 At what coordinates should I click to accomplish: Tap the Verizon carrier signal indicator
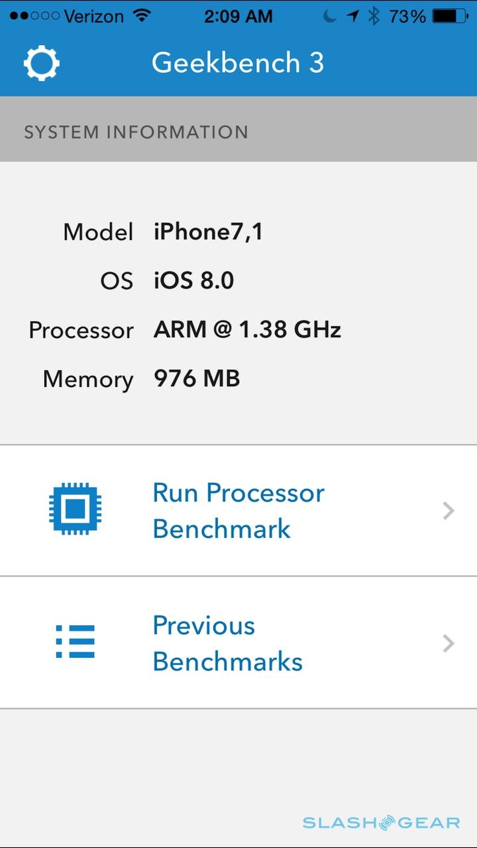point(66,17)
